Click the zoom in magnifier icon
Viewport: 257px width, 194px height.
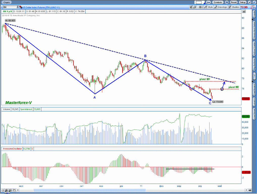[6, 190]
